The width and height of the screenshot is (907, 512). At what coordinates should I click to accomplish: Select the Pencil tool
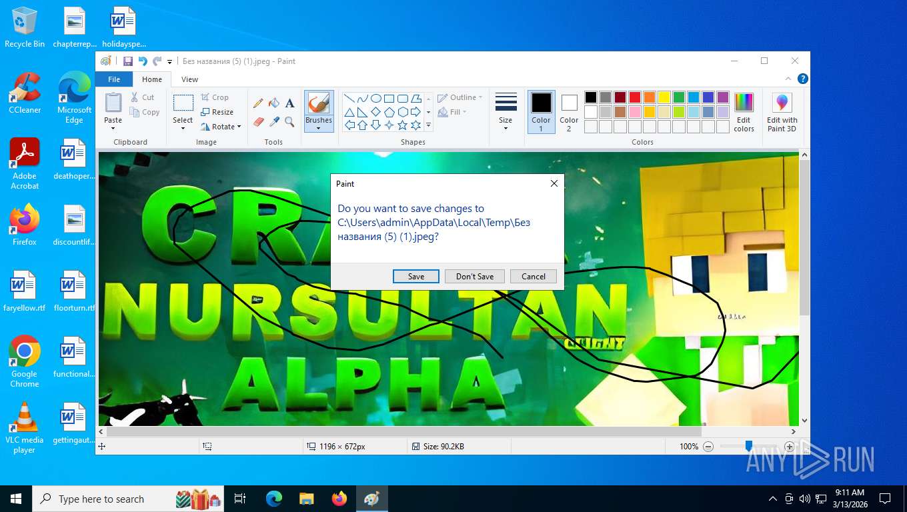click(x=258, y=103)
